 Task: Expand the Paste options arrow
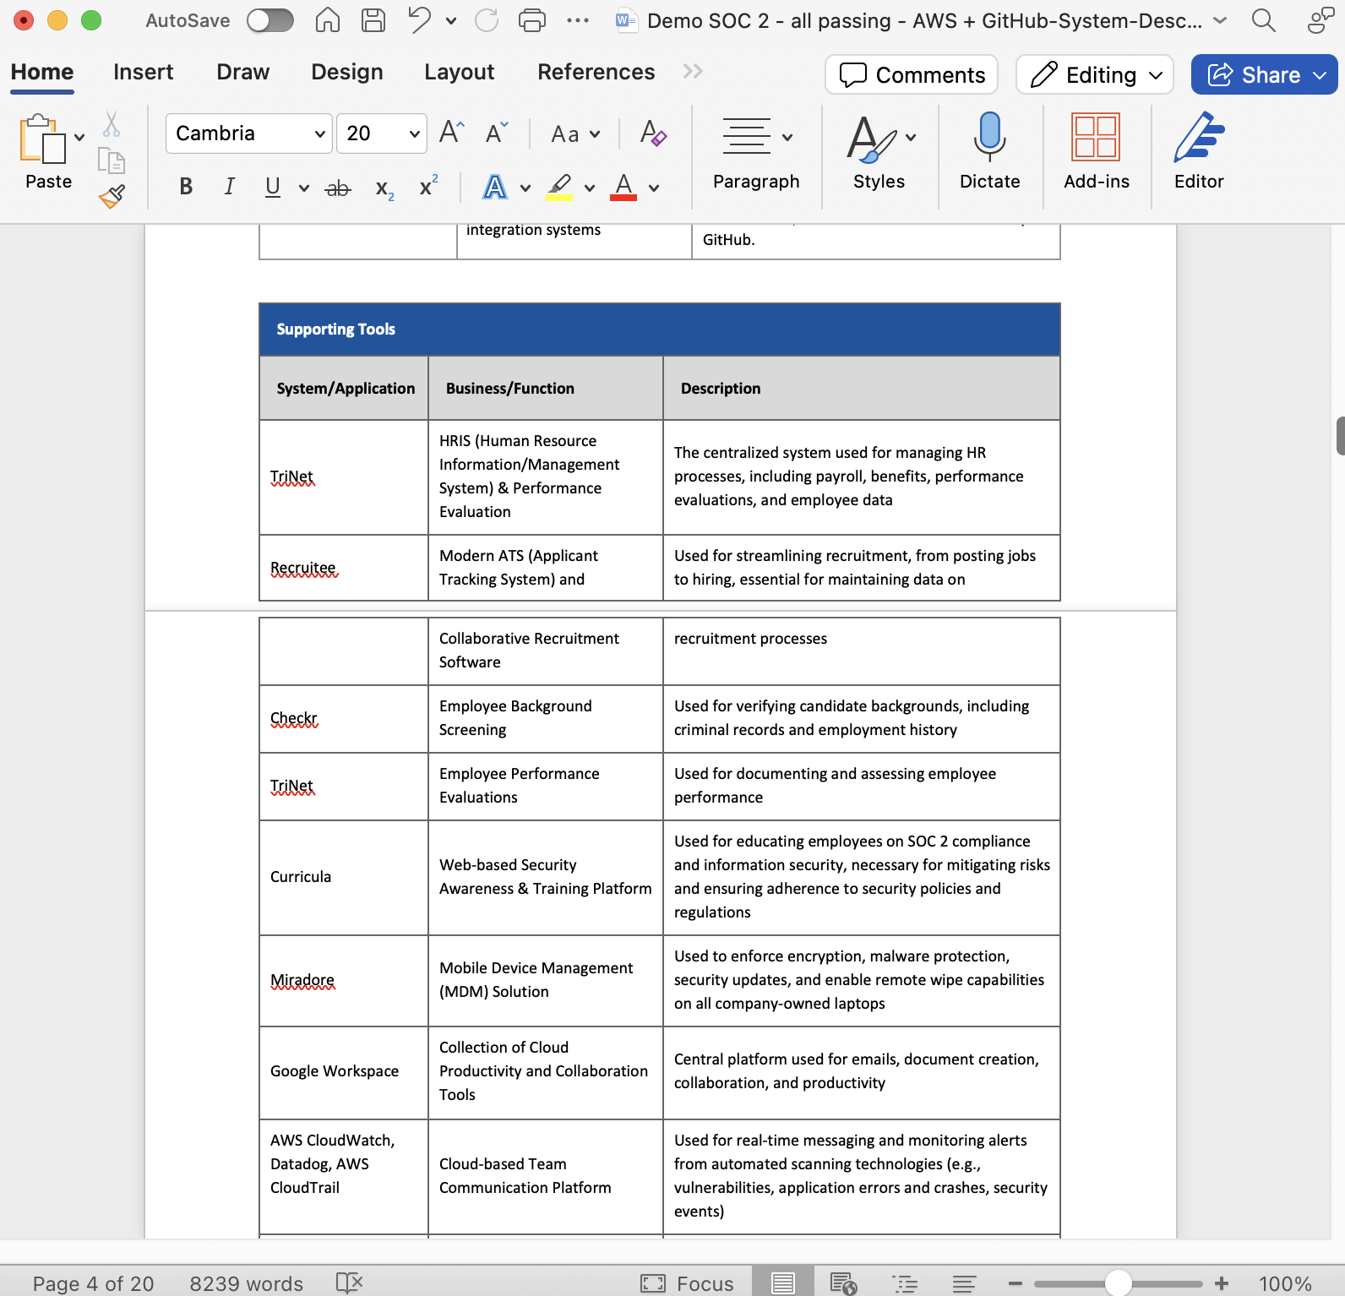click(x=79, y=137)
